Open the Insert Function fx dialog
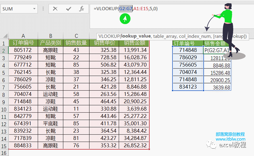Viewport: 254px width, 156px height. pyautogui.click(x=81, y=9)
